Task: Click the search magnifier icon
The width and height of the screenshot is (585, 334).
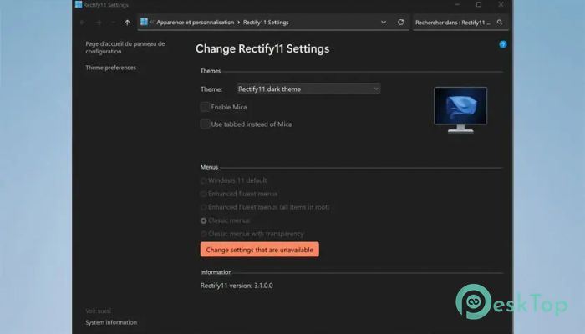Action: 500,23
